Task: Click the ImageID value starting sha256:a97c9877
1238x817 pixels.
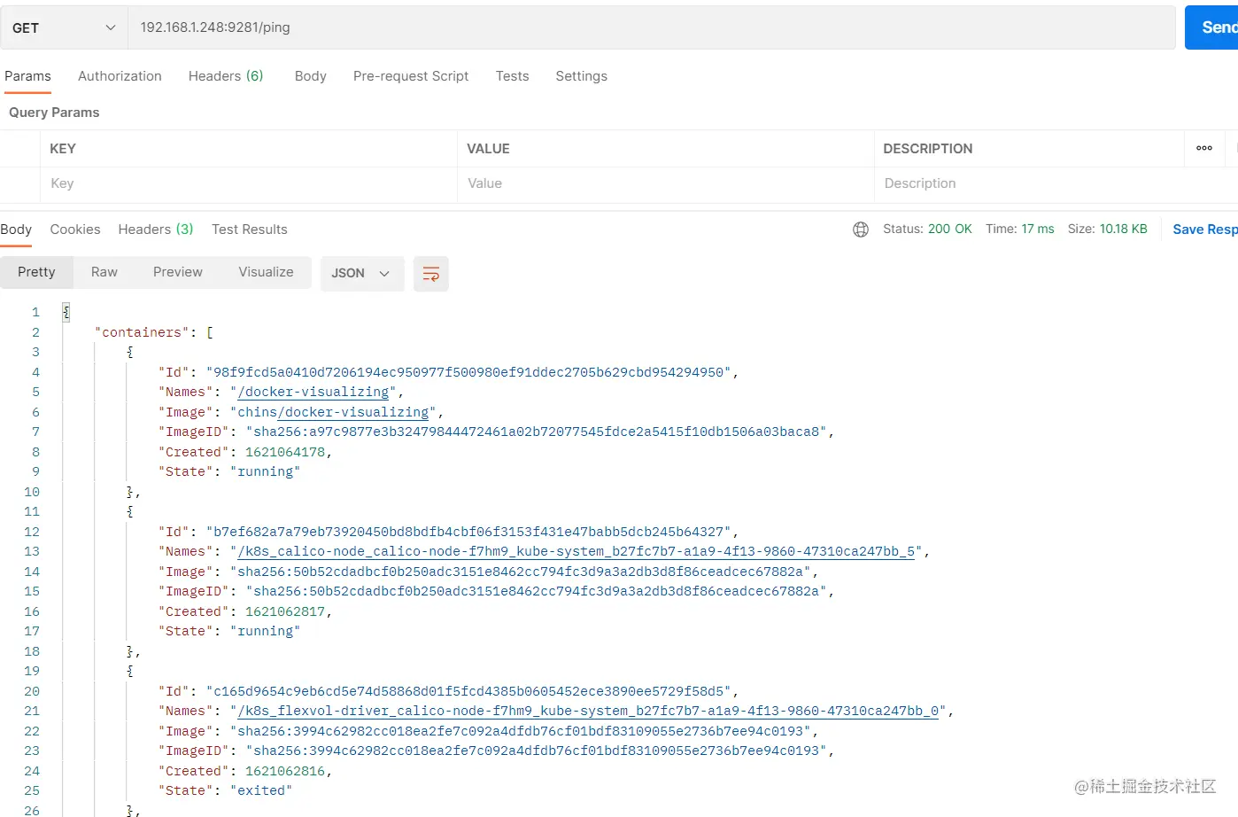Action: click(537, 432)
